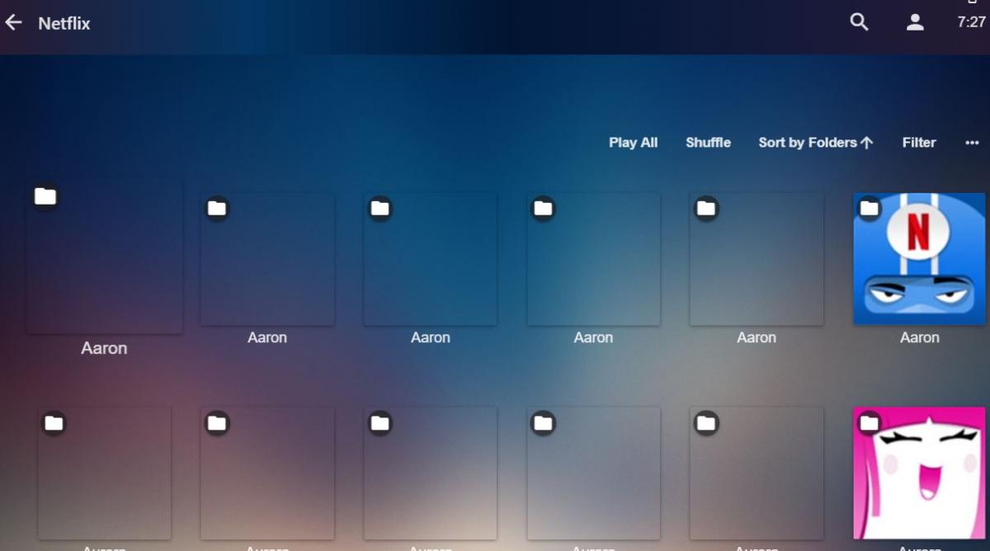This screenshot has height=551, width=990.
Task: Go back using the left arrow
Action: [x=14, y=23]
